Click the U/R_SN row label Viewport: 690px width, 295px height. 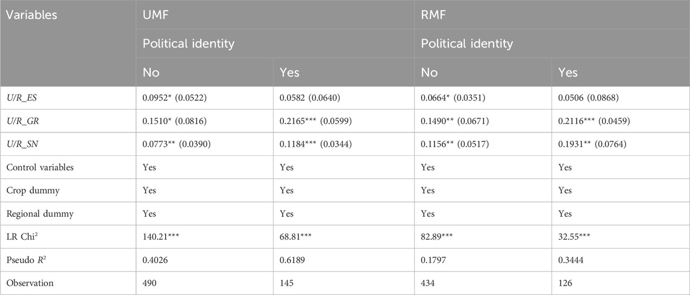coord(25,144)
